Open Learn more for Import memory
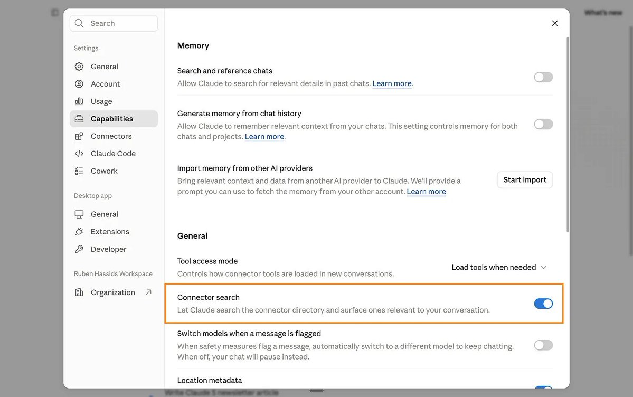The image size is (633, 397). 426,192
